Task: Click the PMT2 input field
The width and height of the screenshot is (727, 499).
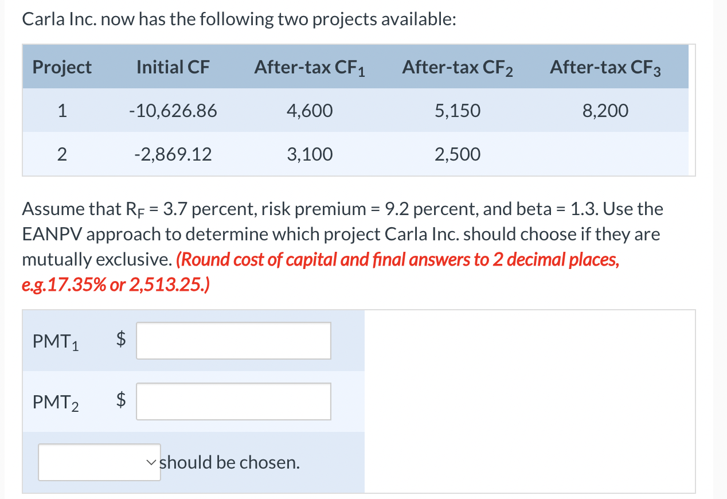Action: 233,401
